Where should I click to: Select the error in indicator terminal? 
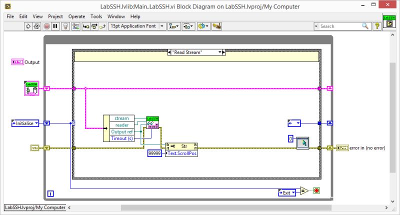(x=342, y=148)
